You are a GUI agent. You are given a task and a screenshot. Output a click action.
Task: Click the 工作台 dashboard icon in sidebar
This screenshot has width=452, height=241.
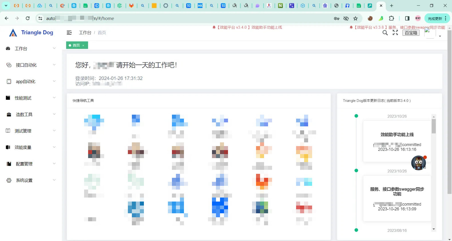pos(8,49)
